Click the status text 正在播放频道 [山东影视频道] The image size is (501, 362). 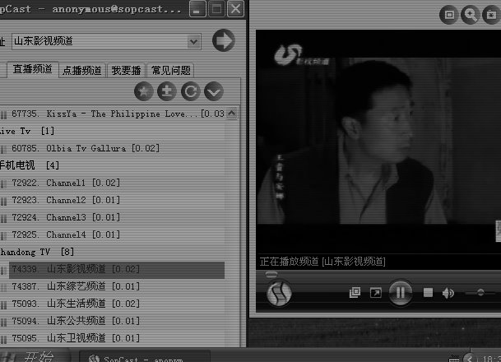[x=322, y=262]
